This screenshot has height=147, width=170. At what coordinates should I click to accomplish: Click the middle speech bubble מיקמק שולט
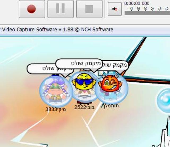[79, 64]
